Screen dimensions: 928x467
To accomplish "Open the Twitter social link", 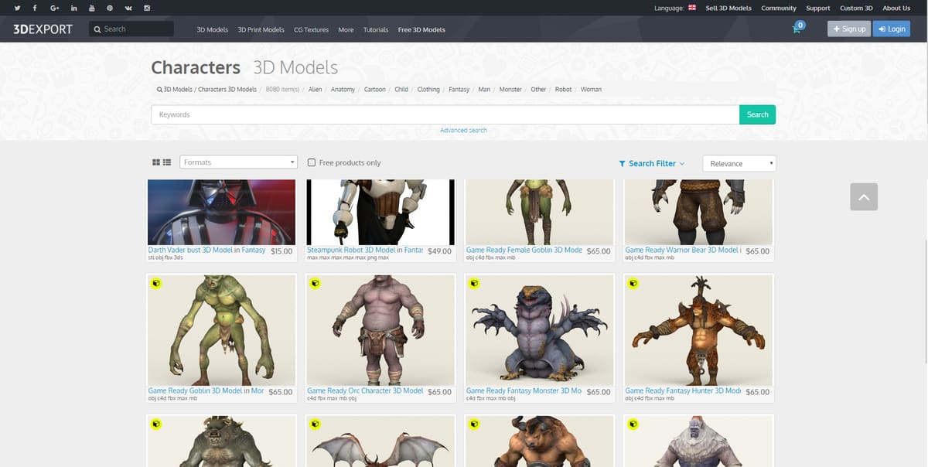I will [x=17, y=8].
